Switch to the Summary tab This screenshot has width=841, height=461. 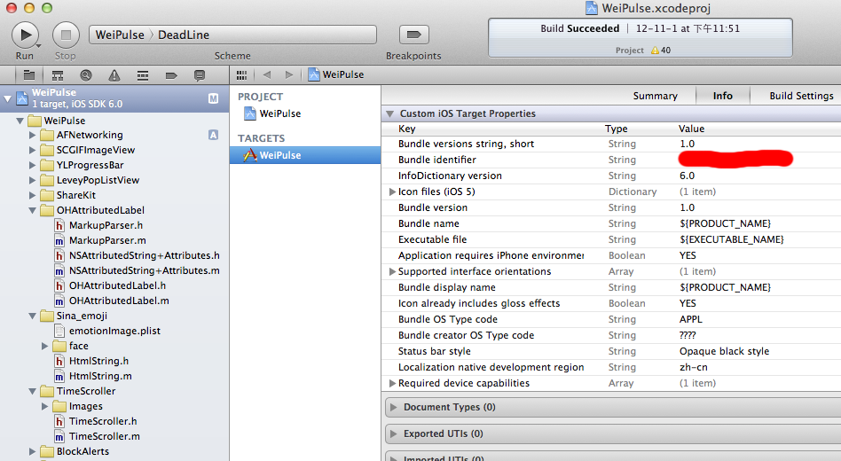[655, 96]
